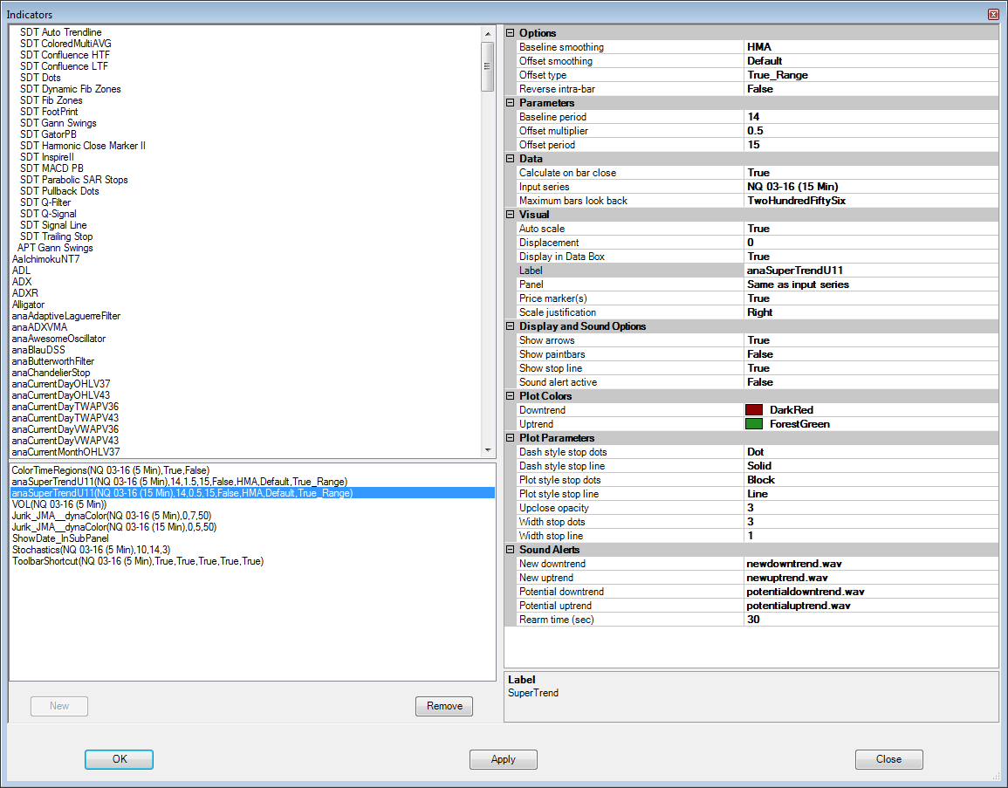This screenshot has height=788, width=1008.
Task: Open Offset smoothing Default value
Action: coord(871,61)
